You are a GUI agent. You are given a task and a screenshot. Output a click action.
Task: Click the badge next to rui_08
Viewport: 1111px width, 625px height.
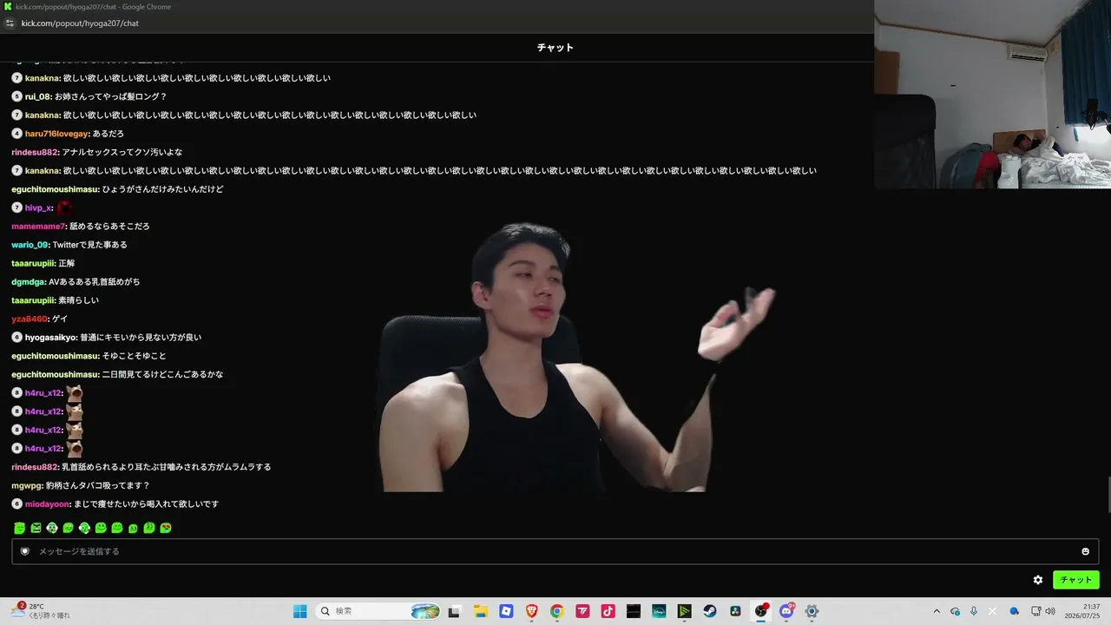point(16,96)
